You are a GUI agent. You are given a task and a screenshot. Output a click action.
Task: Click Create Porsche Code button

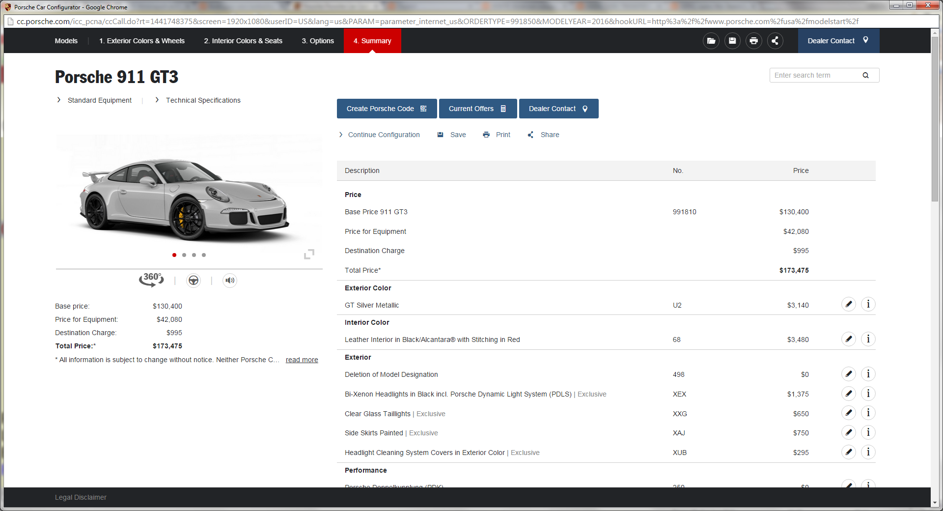tap(387, 109)
